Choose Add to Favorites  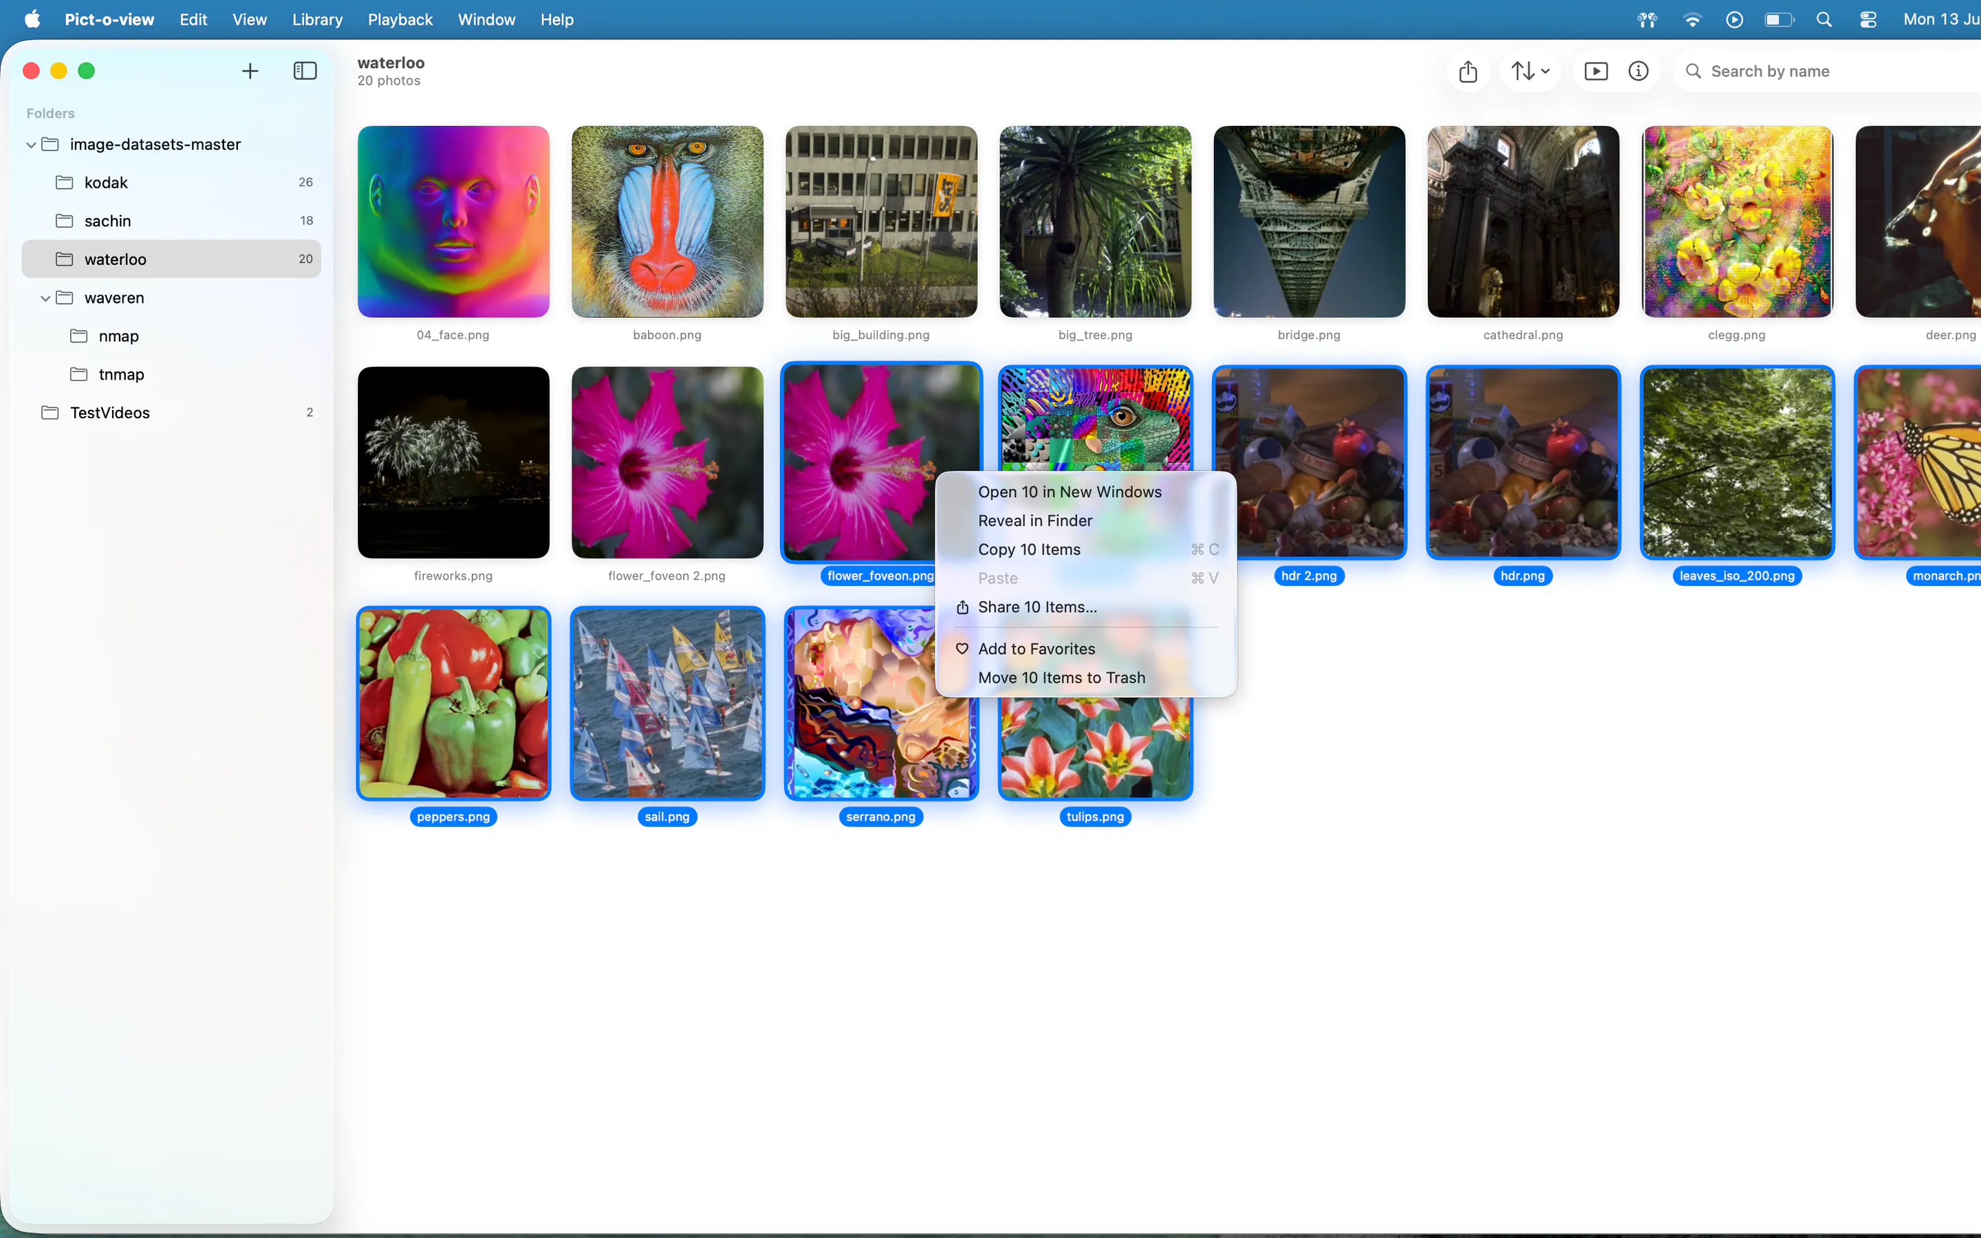pos(1085,649)
